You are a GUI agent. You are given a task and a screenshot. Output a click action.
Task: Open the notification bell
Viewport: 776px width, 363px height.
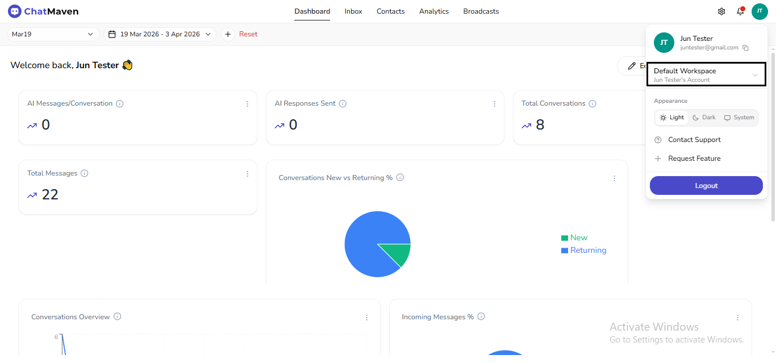740,11
